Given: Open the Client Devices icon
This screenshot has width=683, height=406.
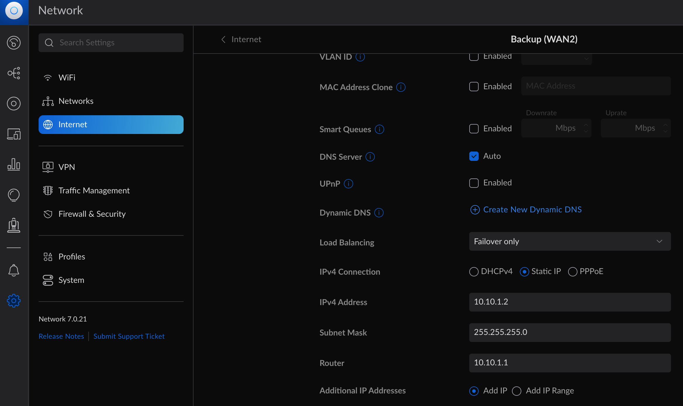Looking at the screenshot, I should (x=14, y=134).
